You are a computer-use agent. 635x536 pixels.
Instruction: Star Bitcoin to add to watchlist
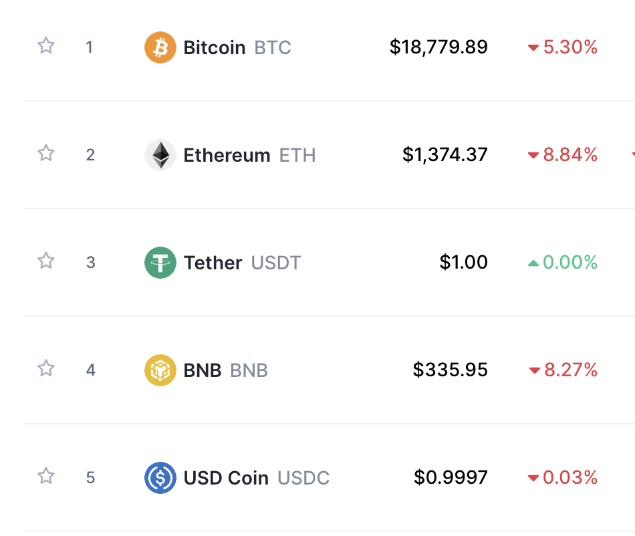coord(45,46)
